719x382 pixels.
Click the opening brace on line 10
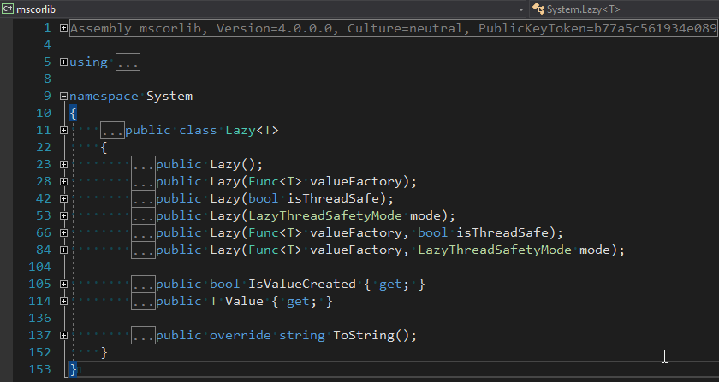point(74,113)
